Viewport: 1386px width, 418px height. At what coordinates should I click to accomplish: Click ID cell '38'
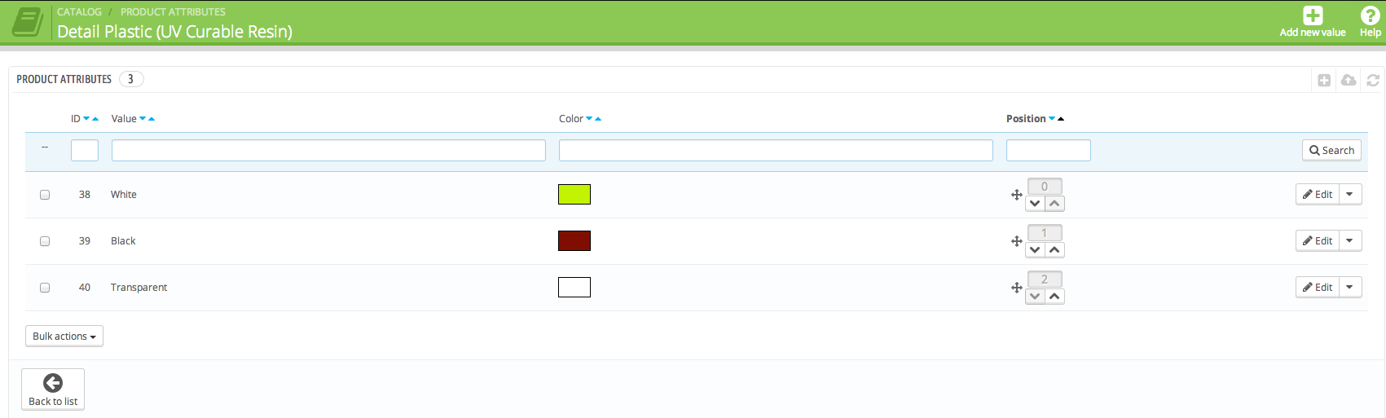pos(85,195)
